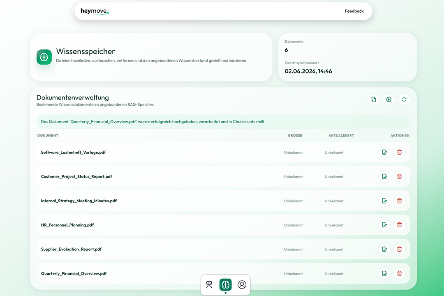Click edit icon for HR_Personnel_Planning.pdf

click(384, 225)
